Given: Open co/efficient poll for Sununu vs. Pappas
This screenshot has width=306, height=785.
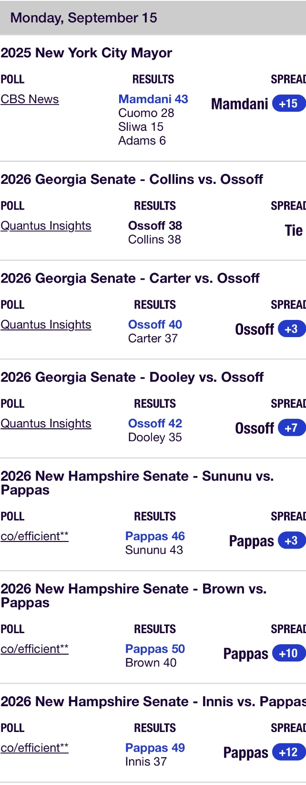Looking at the screenshot, I should [34, 536].
